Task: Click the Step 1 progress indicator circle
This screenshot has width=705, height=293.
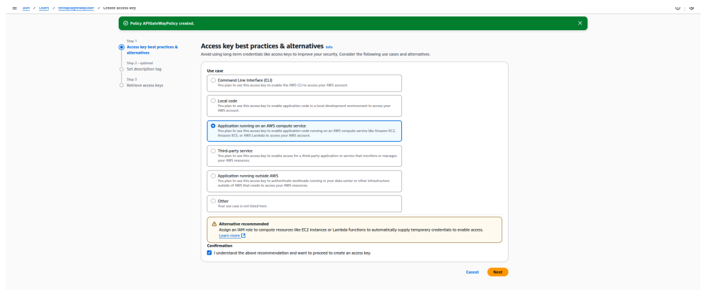Action: pyautogui.click(x=121, y=47)
